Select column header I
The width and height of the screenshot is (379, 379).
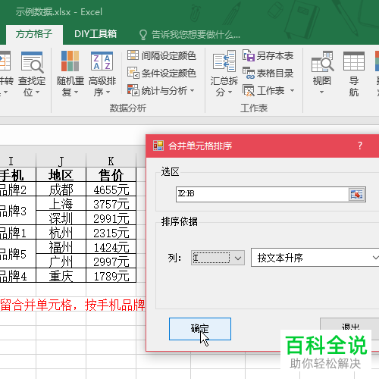pos(17,161)
